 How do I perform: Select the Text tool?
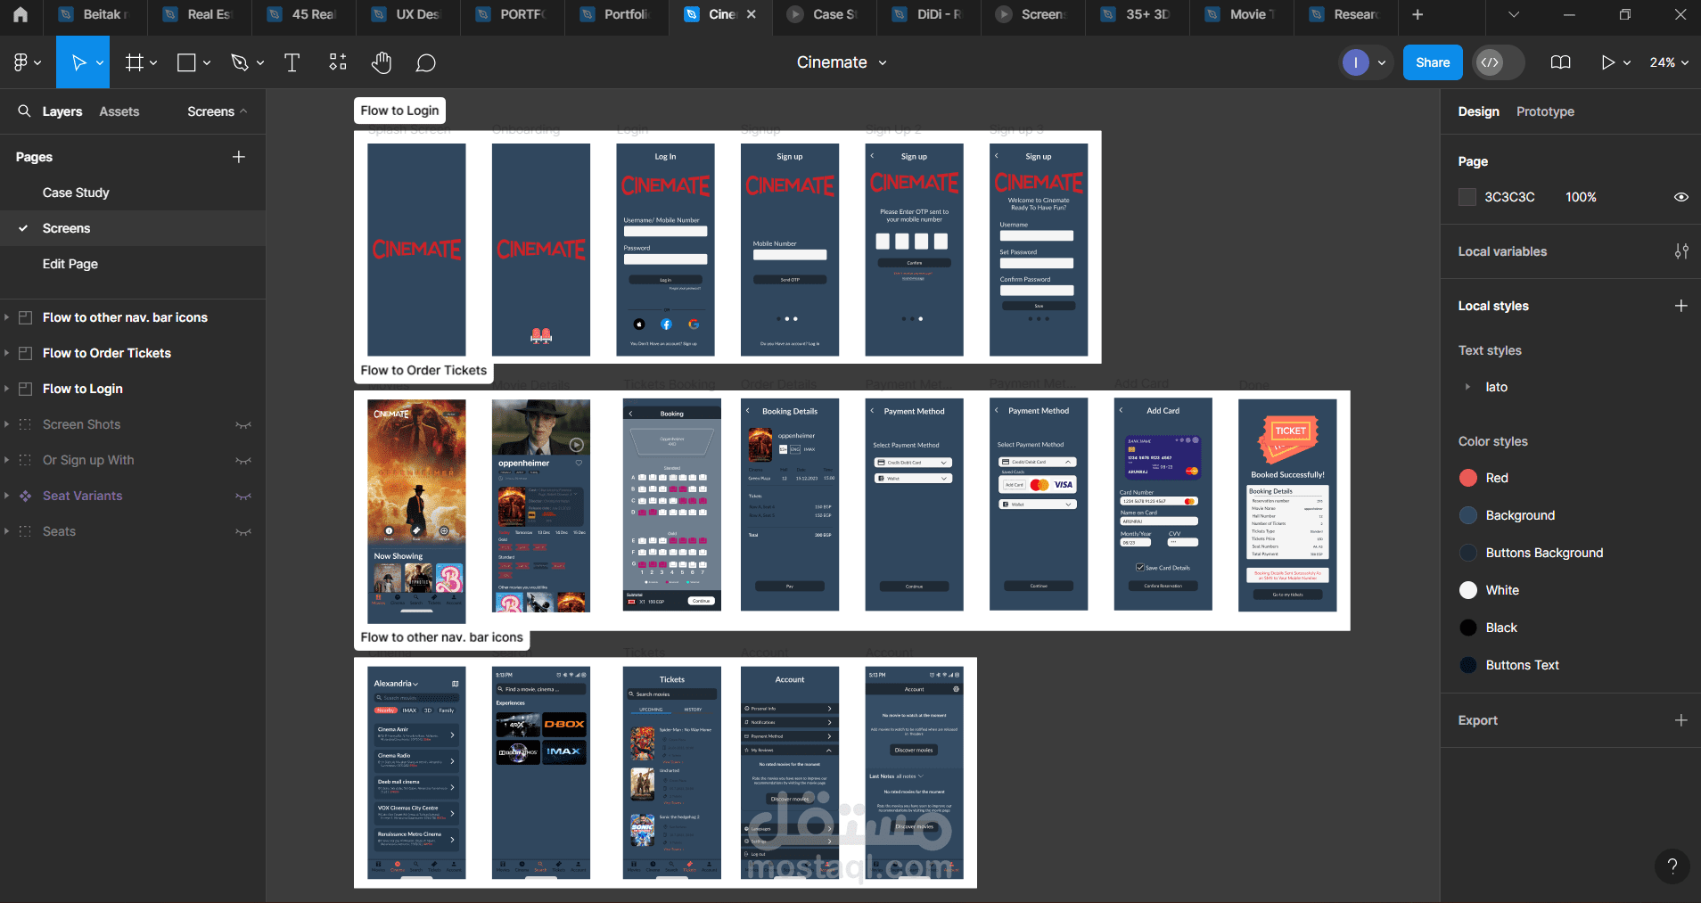coord(292,62)
